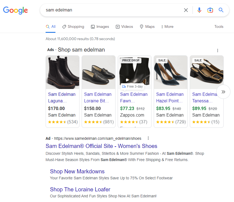Open Laguna boots product image
Viewport: 234px width, 202px height.
tap(63, 72)
